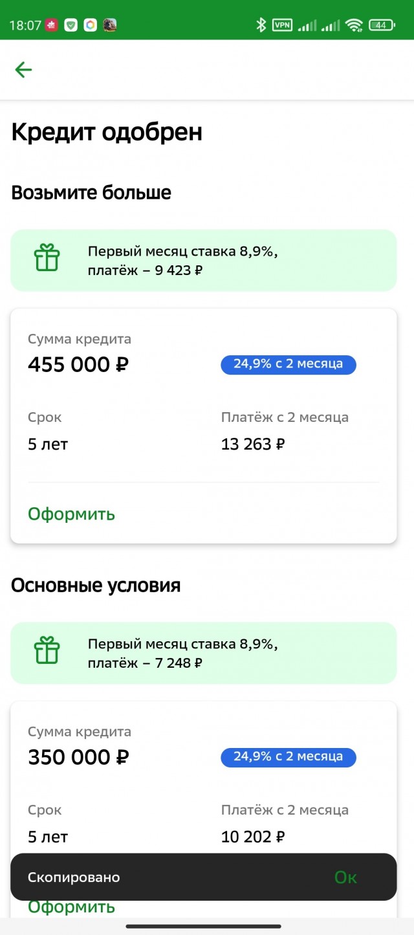Tap the 350 000 ₽ loan amount
Image resolution: width=414 pixels, height=935 pixels.
78,758
